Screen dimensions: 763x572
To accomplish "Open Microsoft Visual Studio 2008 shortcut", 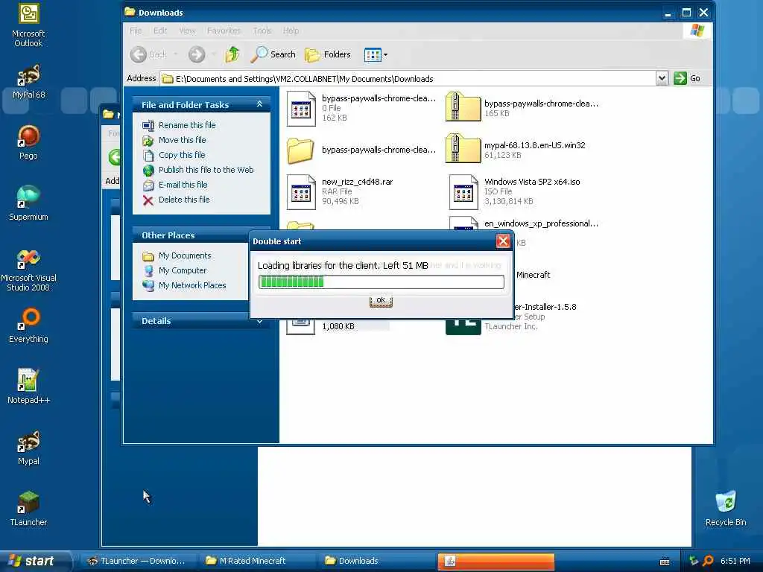I will click(x=28, y=270).
